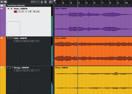Screen dimensions: 132x94
Task: Click bar 7 on the ruler
Action: 102,3
